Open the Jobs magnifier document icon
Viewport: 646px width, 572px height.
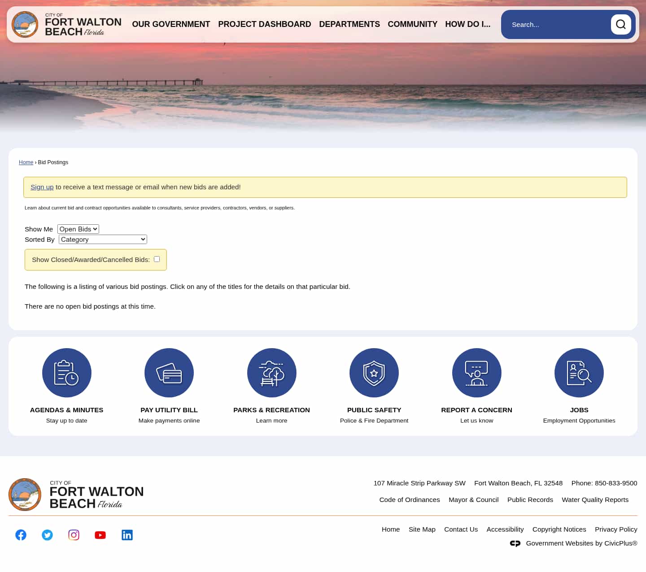tap(579, 372)
